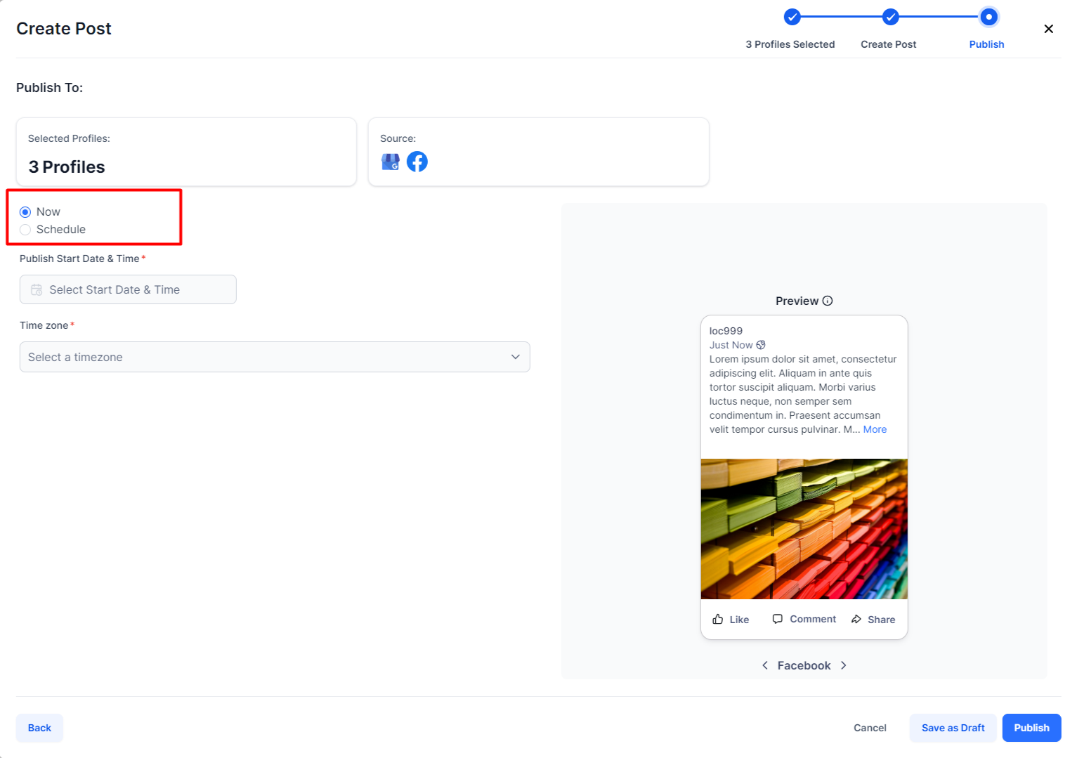This screenshot has width=1077, height=758.
Task: Click the first completed step circle
Action: 792,17
